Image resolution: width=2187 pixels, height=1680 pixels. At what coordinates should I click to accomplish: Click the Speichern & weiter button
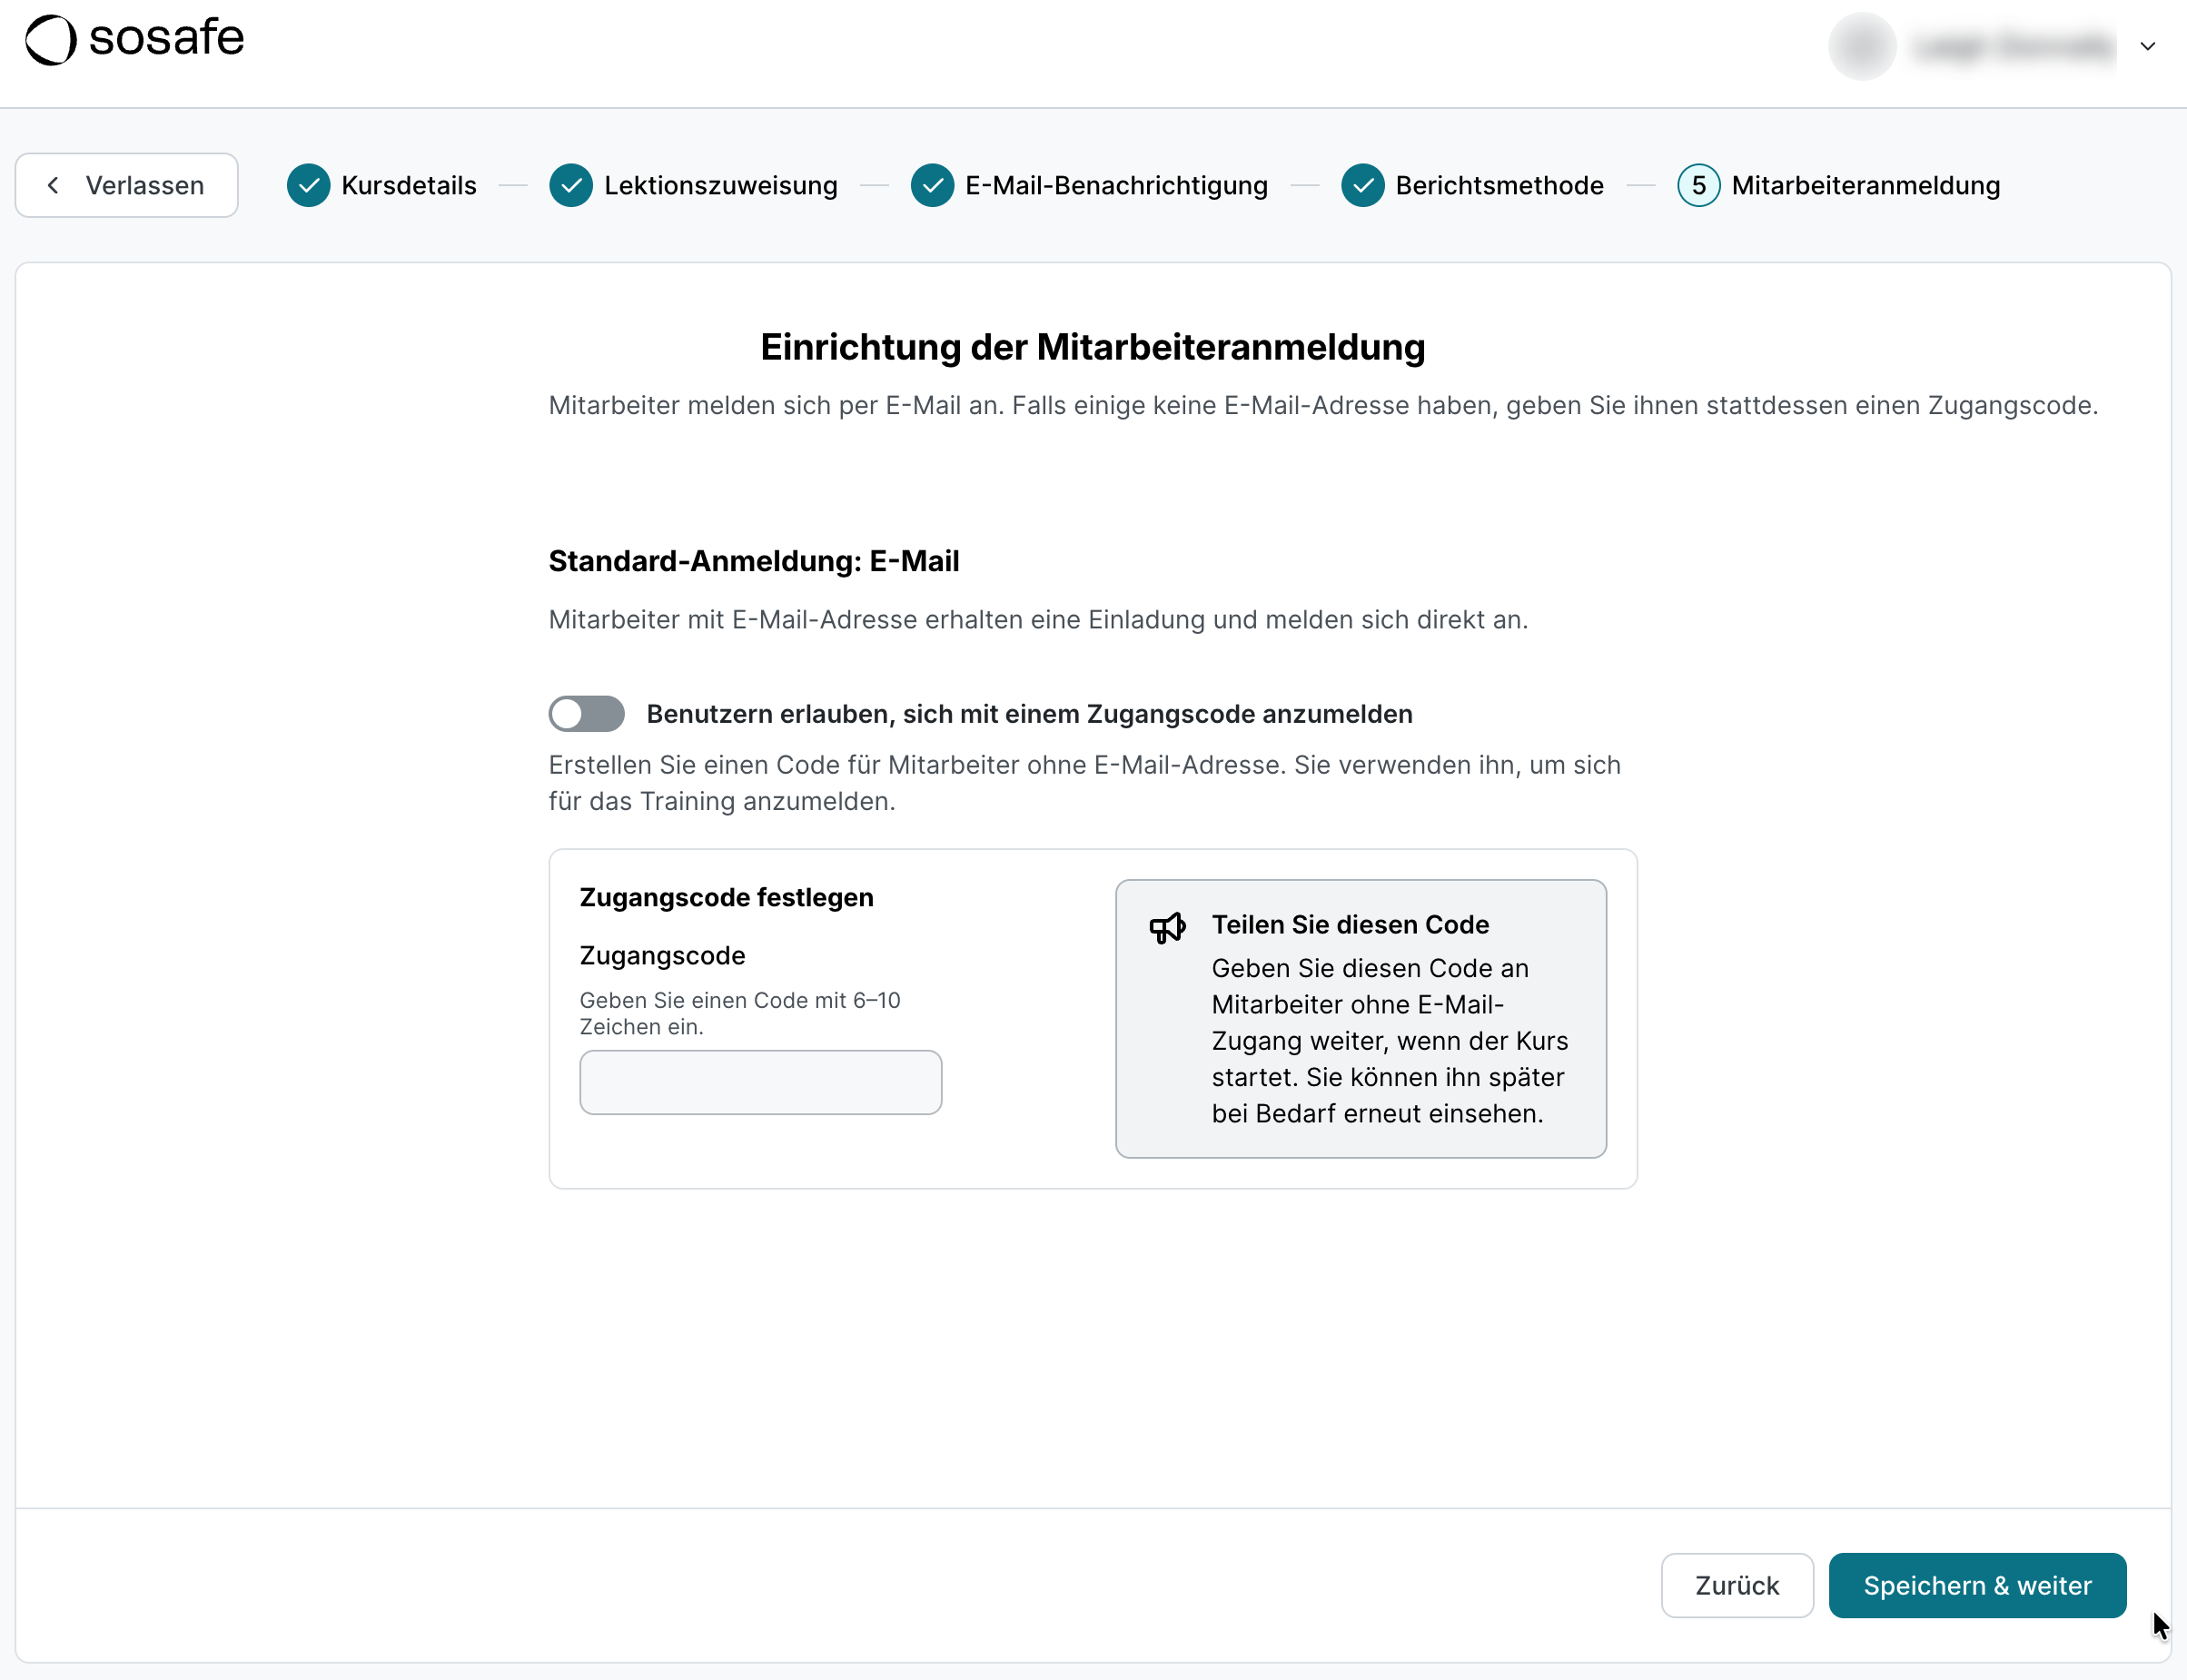(x=1976, y=1585)
